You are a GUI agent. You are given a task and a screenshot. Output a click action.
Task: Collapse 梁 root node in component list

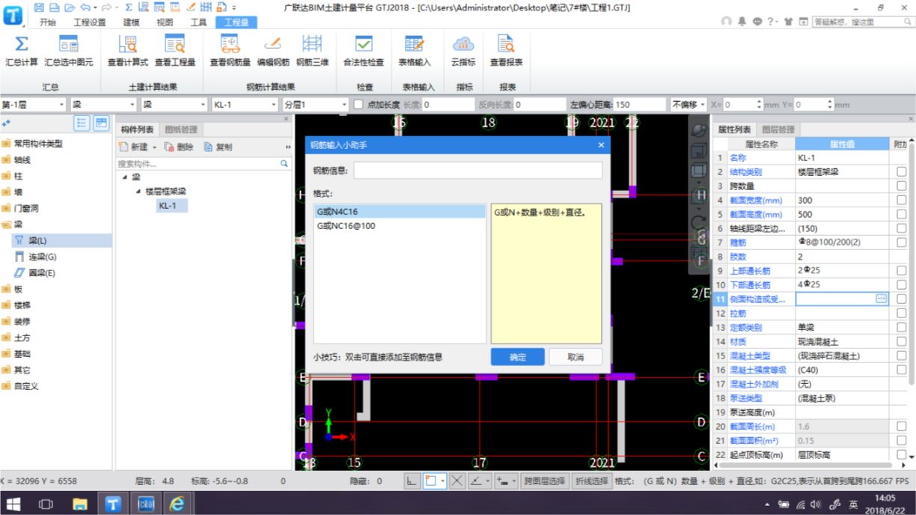[125, 177]
